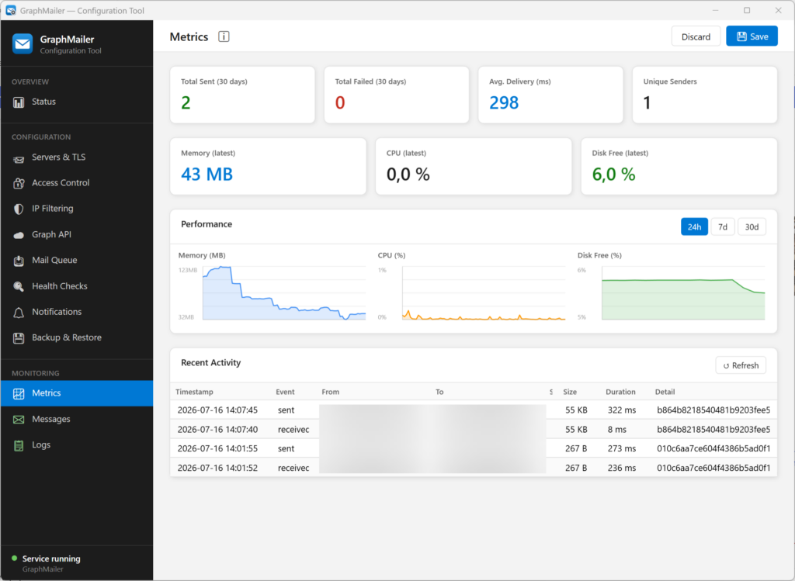Select the row timestamped 2026-07-16 14:01:55
795x581 pixels.
coord(474,449)
